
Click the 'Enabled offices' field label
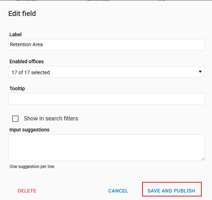pyautogui.click(x=26, y=61)
